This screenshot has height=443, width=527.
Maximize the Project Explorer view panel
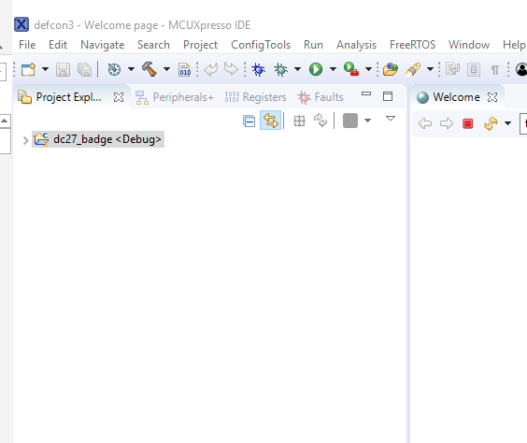tap(388, 96)
